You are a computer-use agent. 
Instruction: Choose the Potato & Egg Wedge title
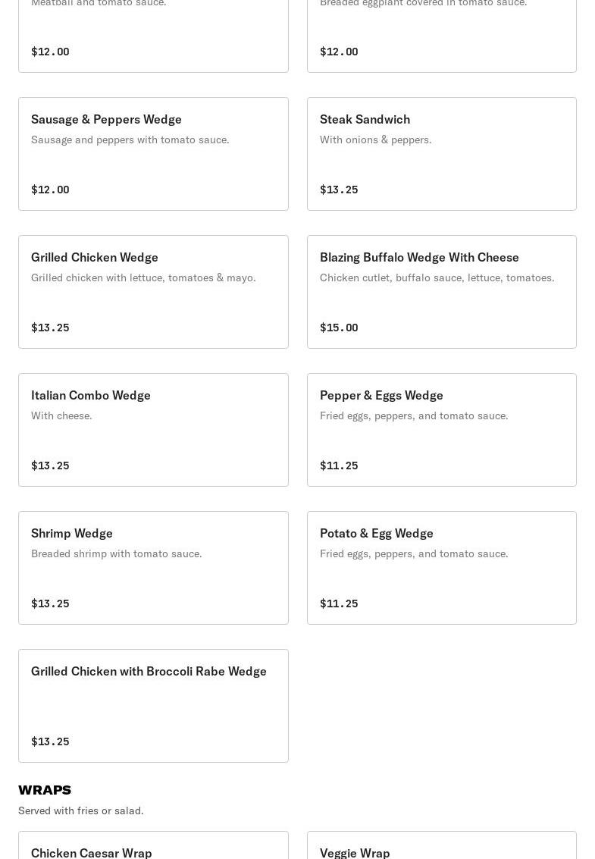[x=377, y=533]
